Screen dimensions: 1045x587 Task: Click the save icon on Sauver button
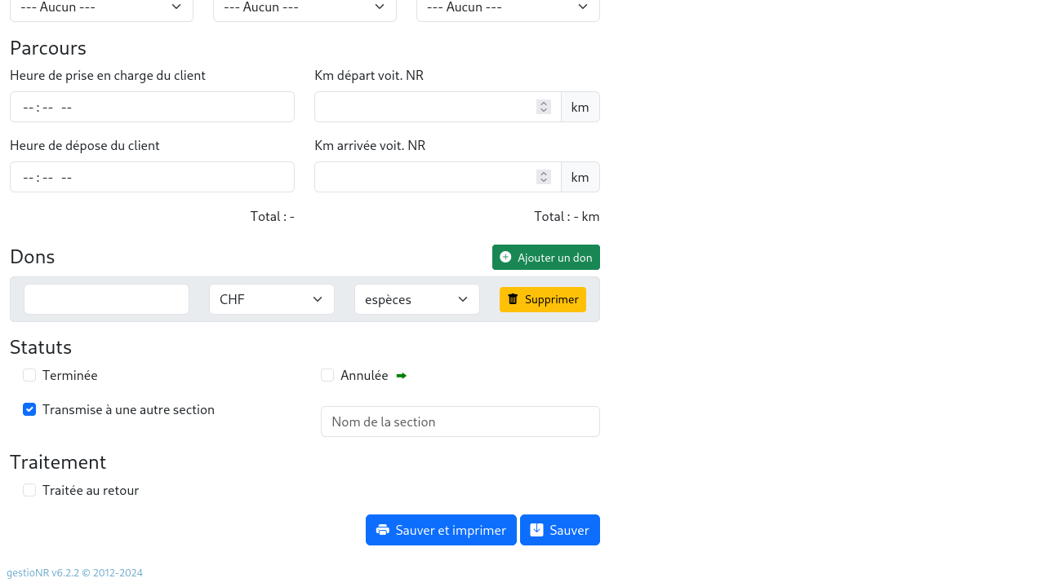coord(536,530)
